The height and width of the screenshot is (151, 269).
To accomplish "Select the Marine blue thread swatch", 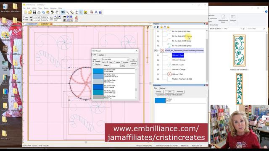I will pyautogui.click(x=98, y=71).
